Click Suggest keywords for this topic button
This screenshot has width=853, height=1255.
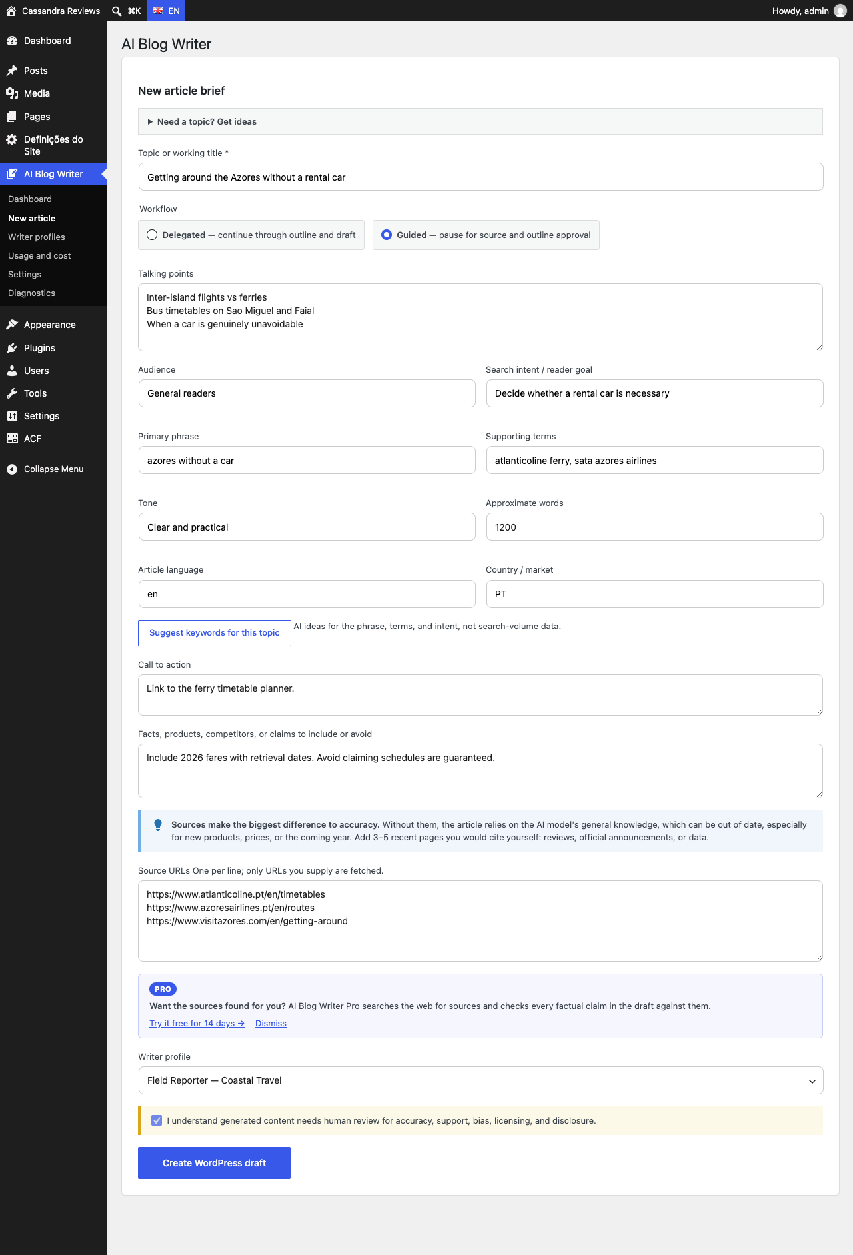(215, 633)
